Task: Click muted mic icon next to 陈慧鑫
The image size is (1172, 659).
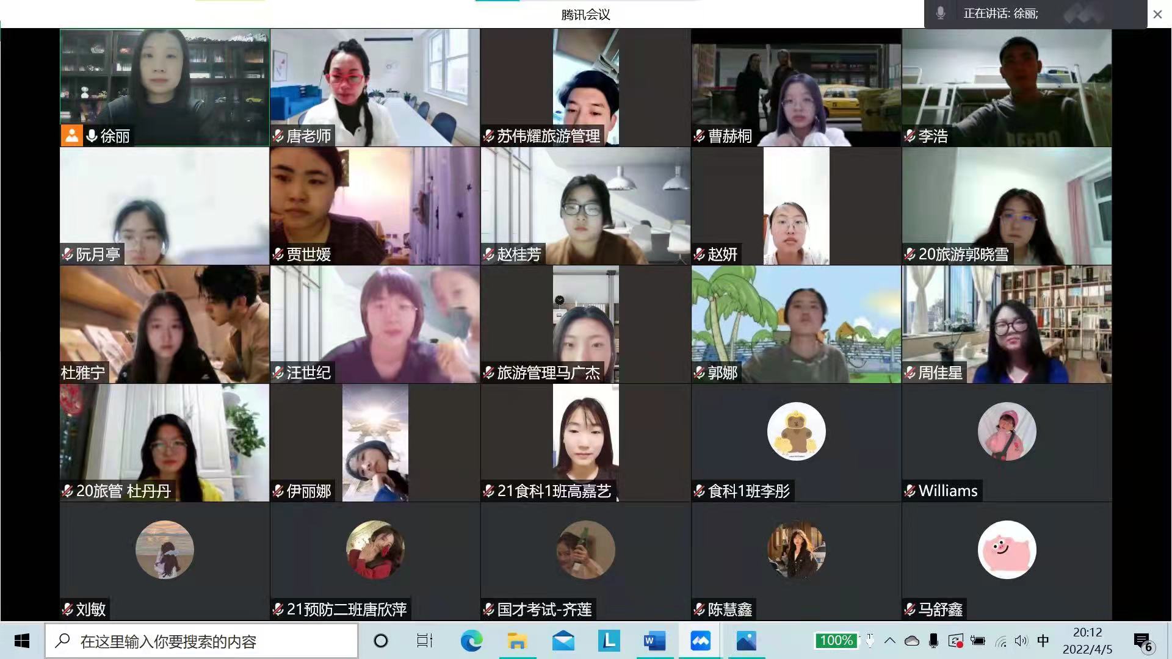Action: click(x=700, y=609)
